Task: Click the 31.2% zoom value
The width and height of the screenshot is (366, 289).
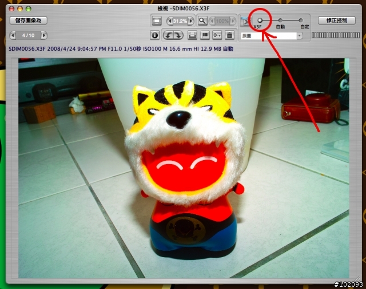Action: pos(180,21)
